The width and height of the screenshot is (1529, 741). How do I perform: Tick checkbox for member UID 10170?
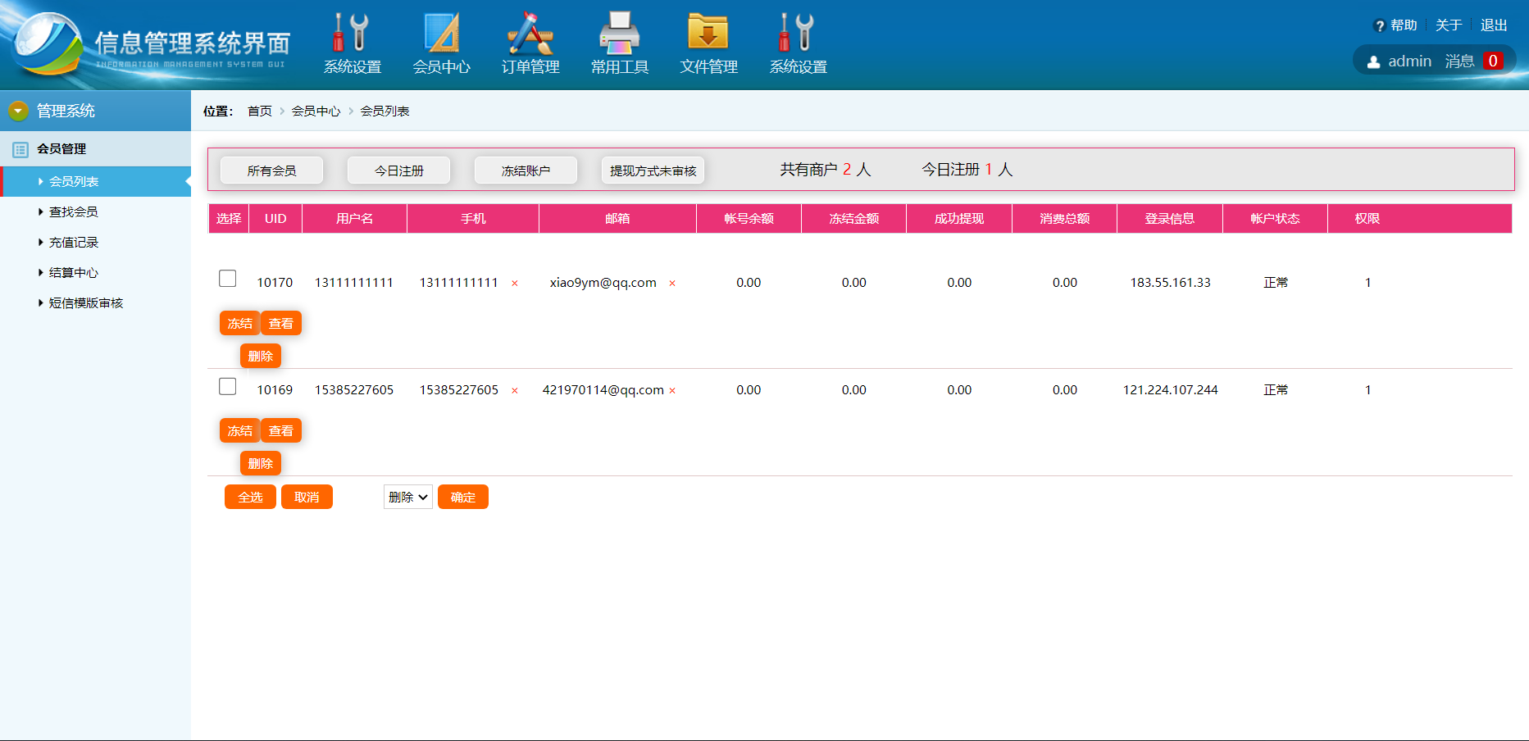click(228, 279)
